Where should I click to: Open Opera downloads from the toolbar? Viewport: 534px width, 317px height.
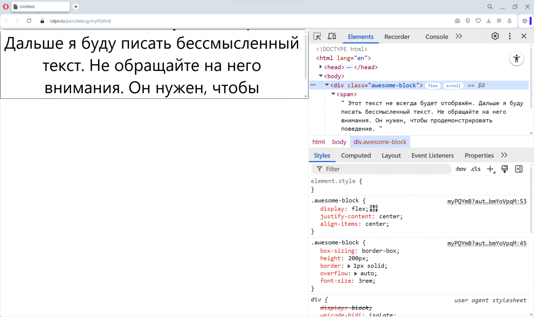pos(488,21)
